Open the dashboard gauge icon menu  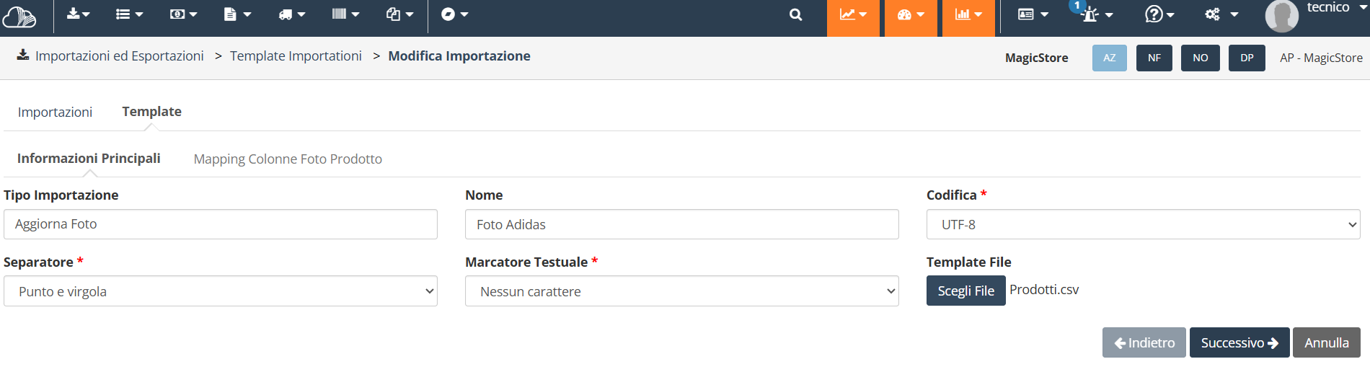(910, 14)
